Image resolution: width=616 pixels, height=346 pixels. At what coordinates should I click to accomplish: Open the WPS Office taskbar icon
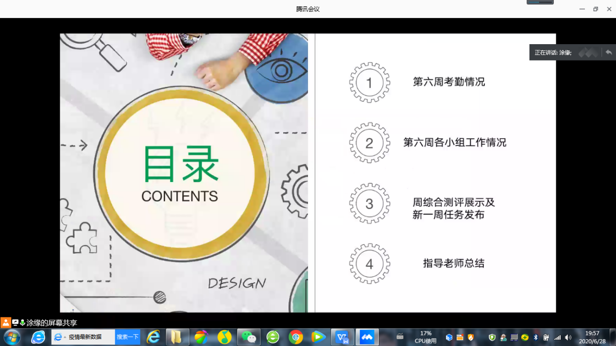point(342,337)
